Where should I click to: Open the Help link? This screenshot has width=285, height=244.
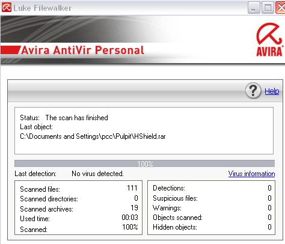coord(272,91)
